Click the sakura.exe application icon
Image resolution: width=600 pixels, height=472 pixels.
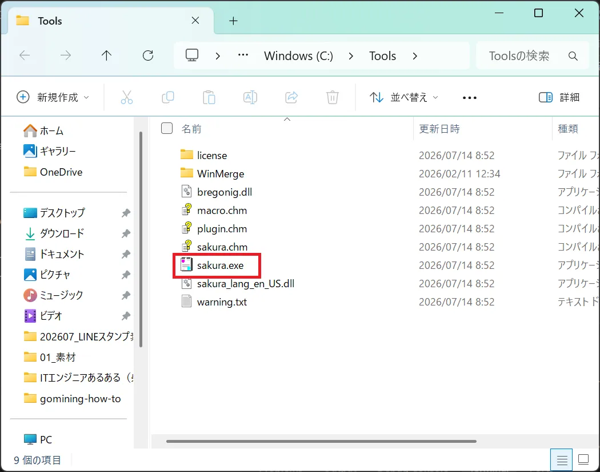coord(186,265)
